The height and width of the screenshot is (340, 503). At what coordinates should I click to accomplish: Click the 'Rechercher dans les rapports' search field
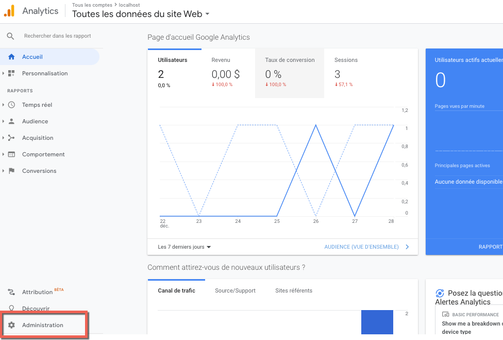57,36
